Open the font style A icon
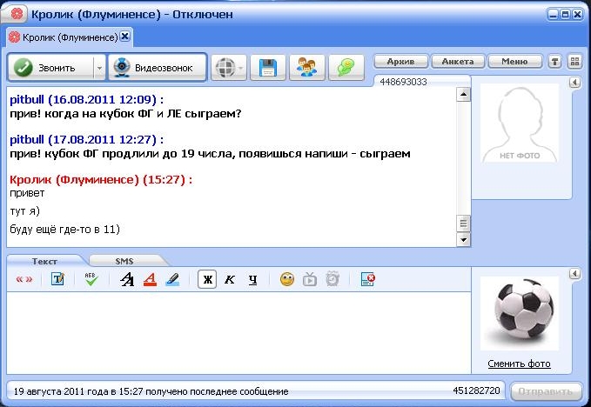Screen dimensions: 591x407 click(127, 279)
